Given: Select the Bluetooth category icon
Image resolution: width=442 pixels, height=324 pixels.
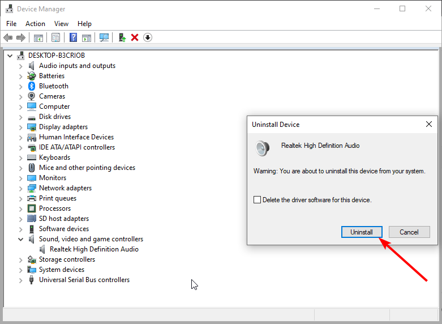Looking at the screenshot, I should pos(32,86).
